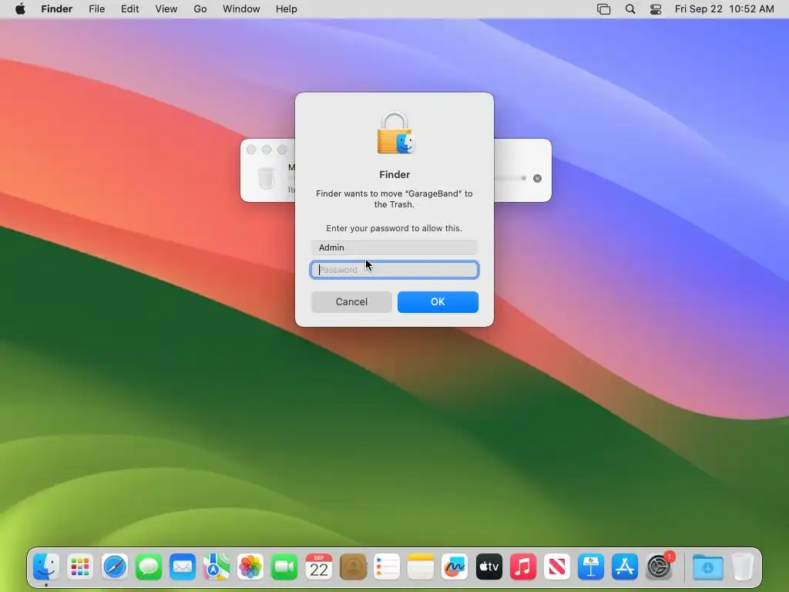
Task: Launch Freeform from the Dock
Action: 455,567
